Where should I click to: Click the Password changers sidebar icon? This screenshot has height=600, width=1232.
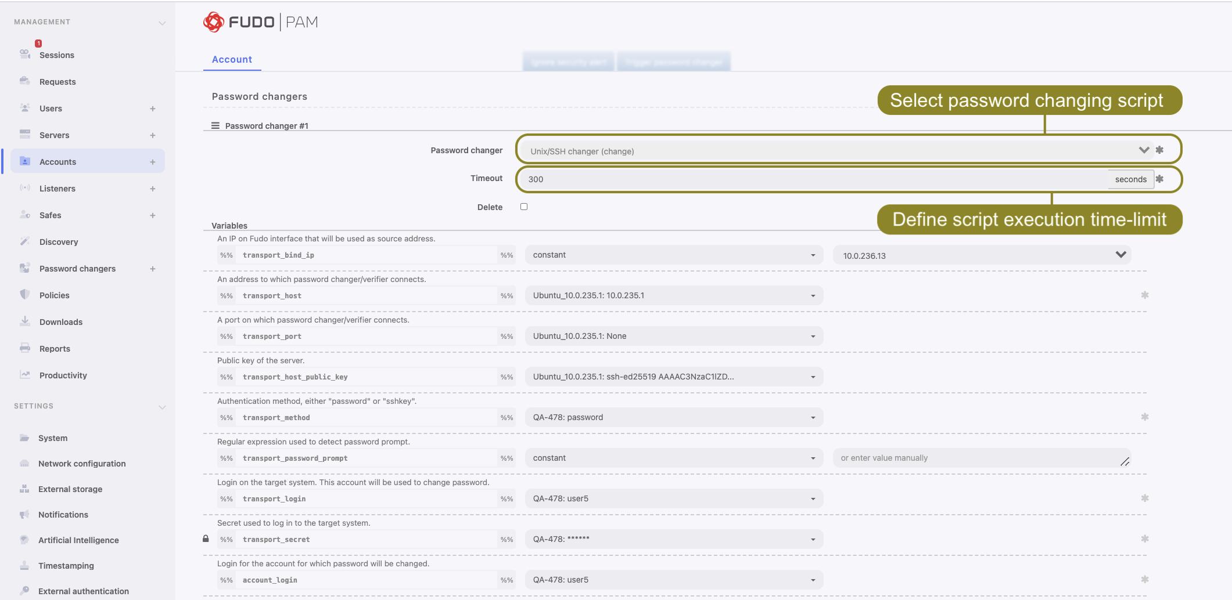click(x=24, y=268)
